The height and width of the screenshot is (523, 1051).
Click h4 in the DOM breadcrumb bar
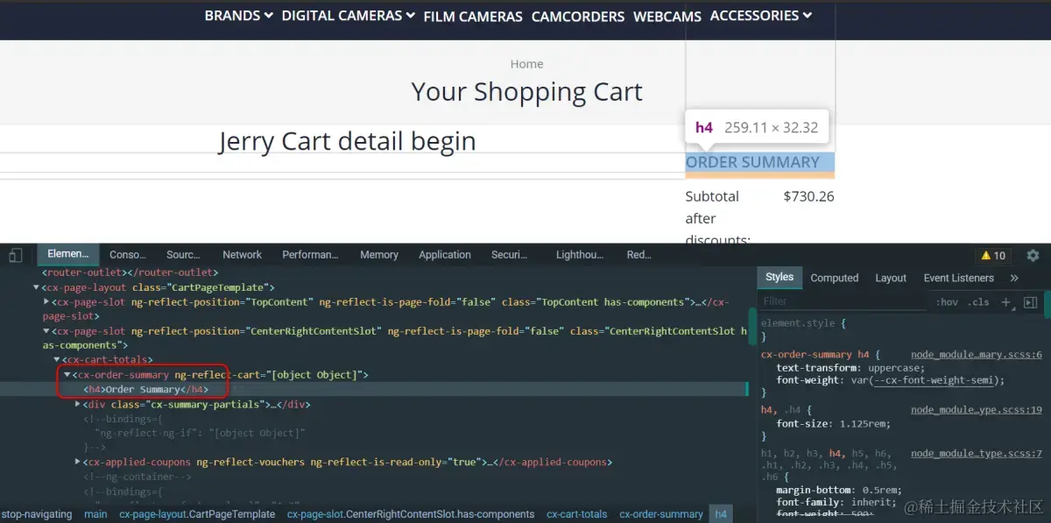tap(721, 514)
